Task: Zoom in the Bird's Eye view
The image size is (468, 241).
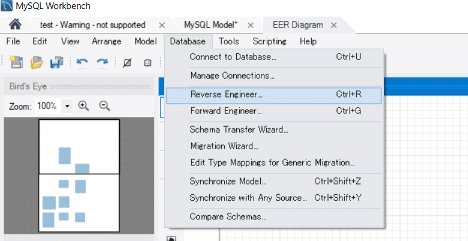Action: 84,106
